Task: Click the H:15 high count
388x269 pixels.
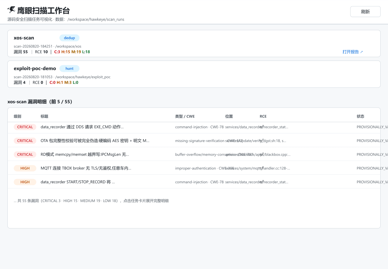Action: point(66,52)
